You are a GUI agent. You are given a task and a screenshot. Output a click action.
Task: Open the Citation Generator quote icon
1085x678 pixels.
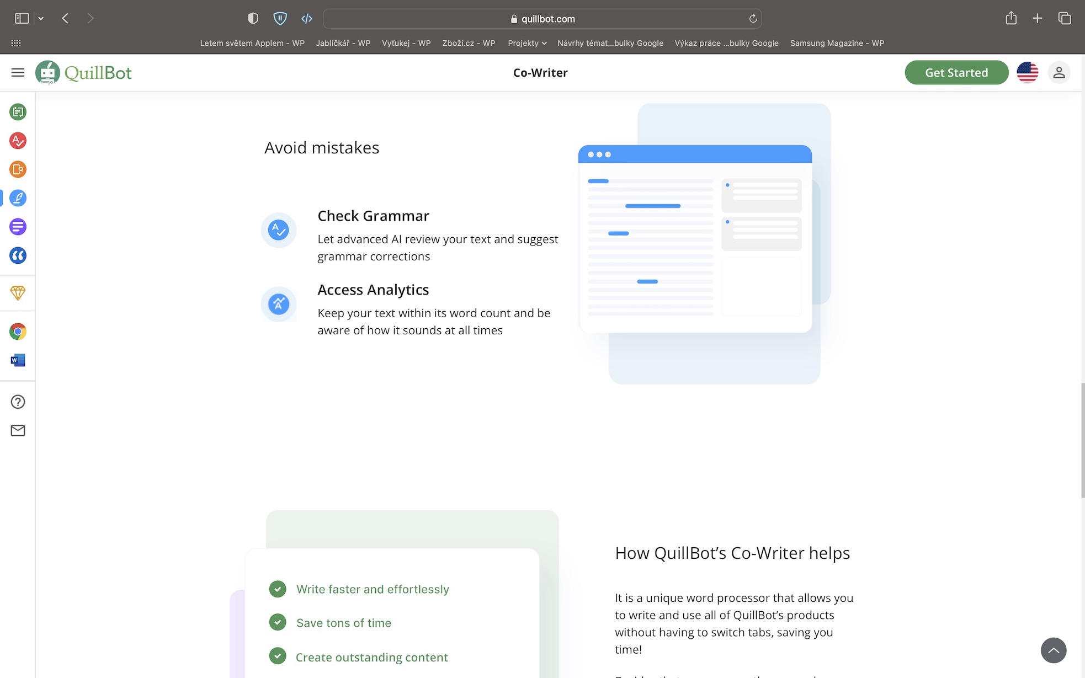(x=18, y=255)
